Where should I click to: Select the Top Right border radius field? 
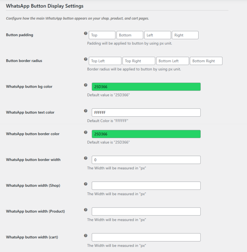(139, 61)
